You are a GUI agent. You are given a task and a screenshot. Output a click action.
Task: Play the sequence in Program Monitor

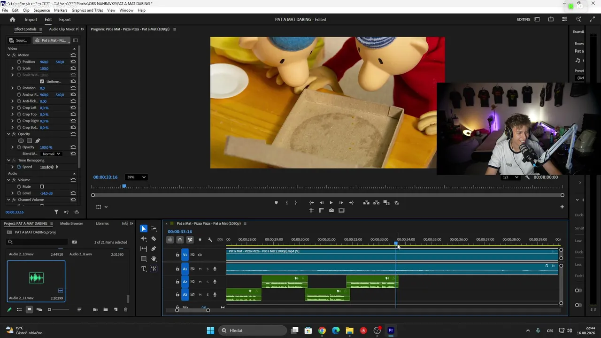(x=331, y=203)
